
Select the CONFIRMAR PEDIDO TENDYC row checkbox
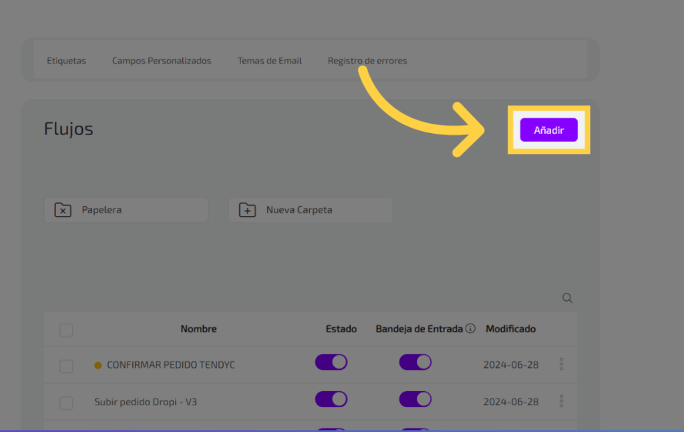(66, 366)
